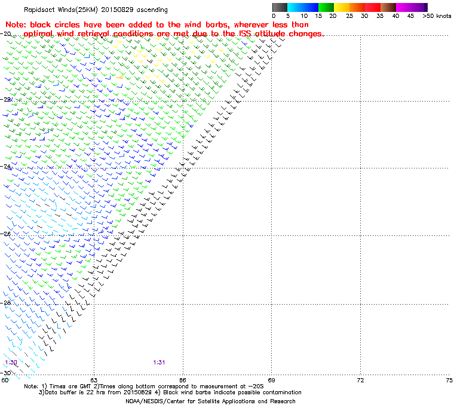This screenshot has height=411, width=454.
Task: Click the green 15-20 knots legend segment
Action: pos(326,7)
